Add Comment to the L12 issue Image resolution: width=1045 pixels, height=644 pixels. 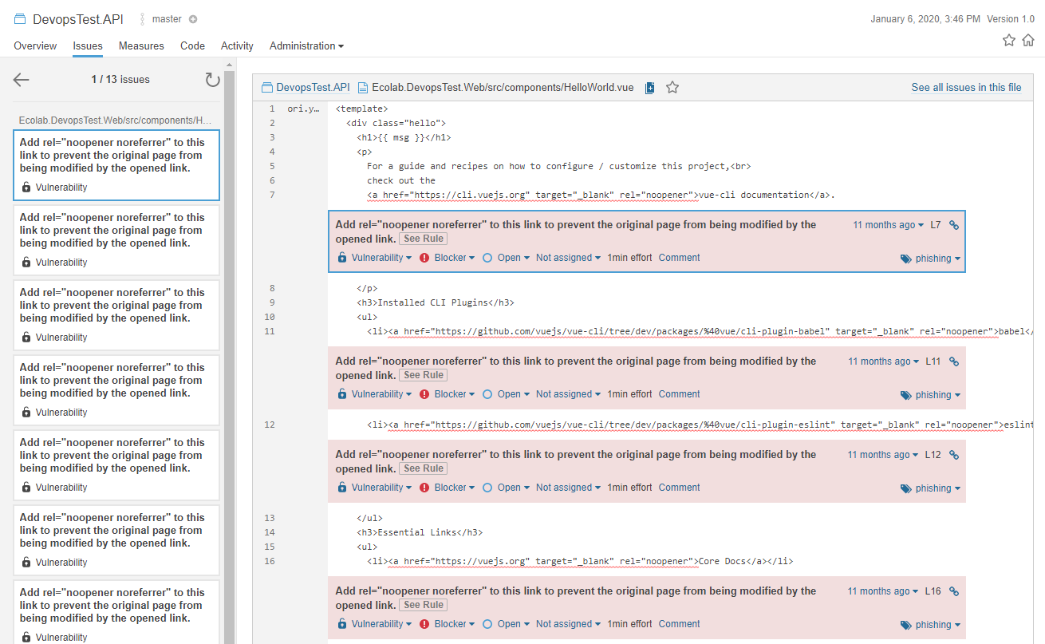(679, 488)
